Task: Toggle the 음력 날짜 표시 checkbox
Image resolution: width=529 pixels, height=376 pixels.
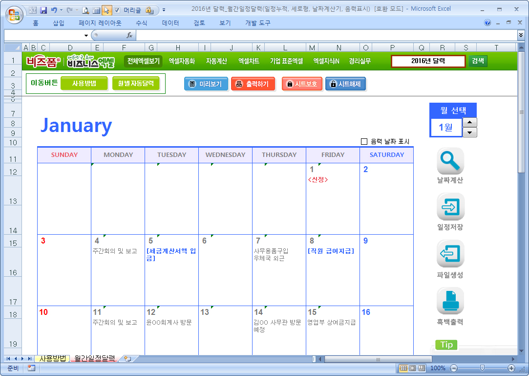Action: tap(364, 141)
